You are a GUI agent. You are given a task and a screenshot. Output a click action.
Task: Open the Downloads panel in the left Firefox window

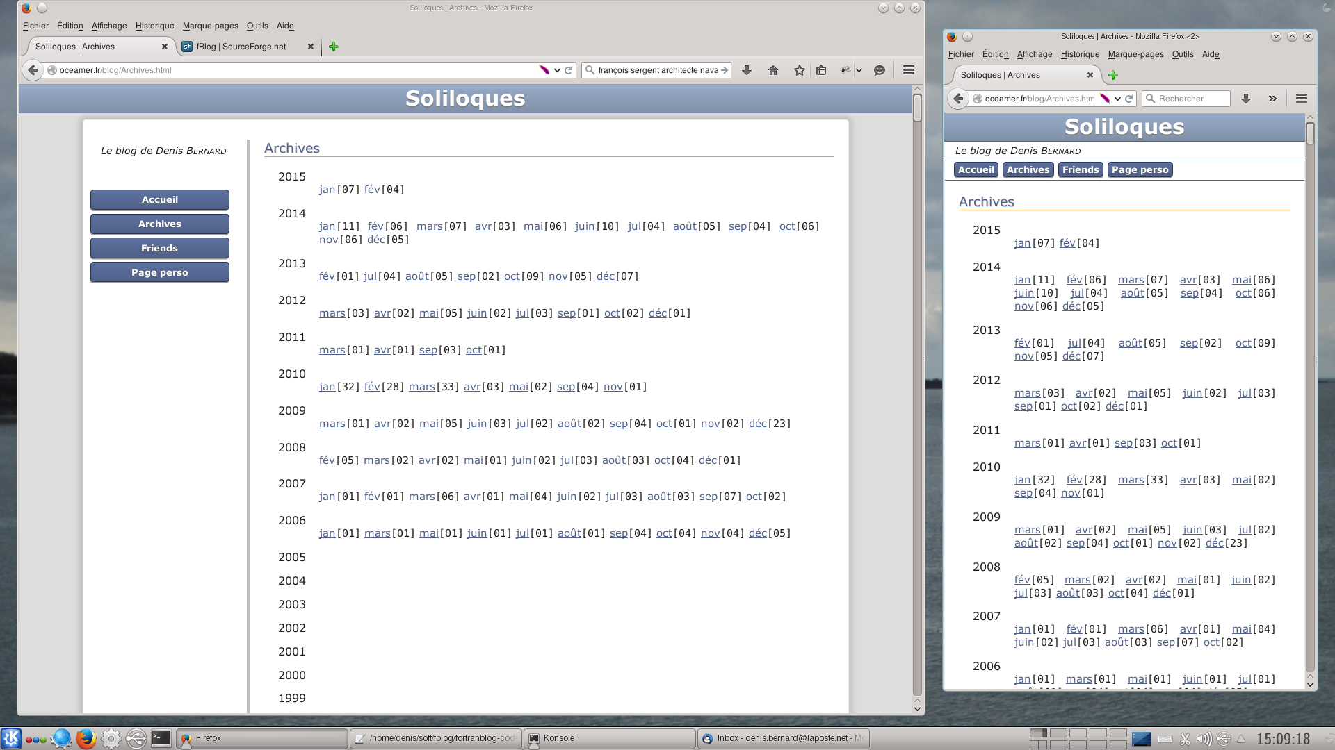[x=746, y=69]
